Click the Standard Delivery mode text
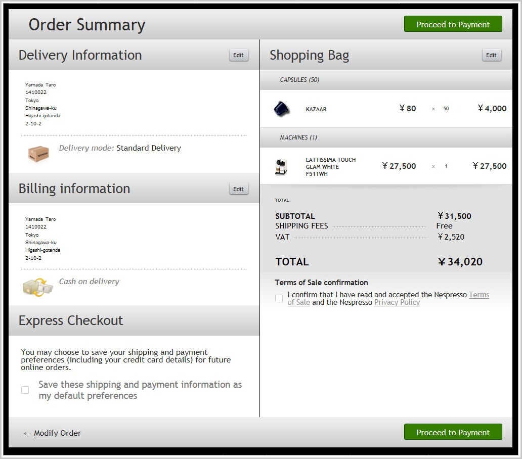Screen dimensions: 522x459 point(148,148)
